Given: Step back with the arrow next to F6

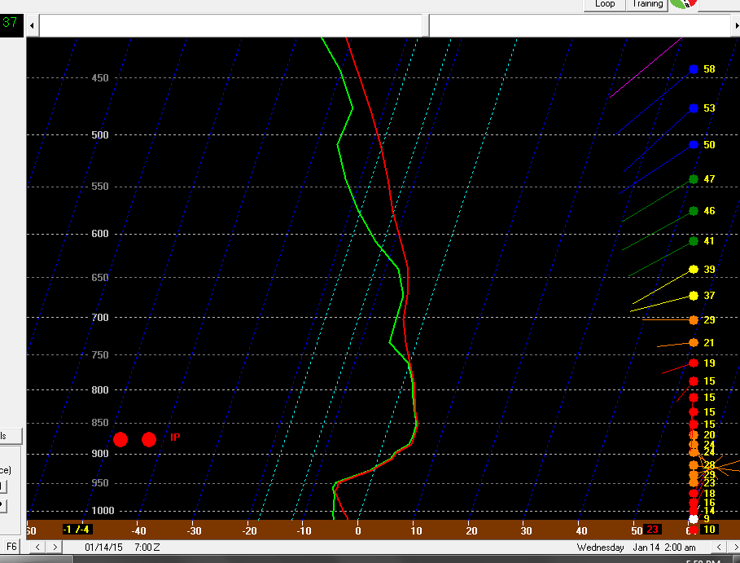Looking at the screenshot, I should tap(37, 547).
